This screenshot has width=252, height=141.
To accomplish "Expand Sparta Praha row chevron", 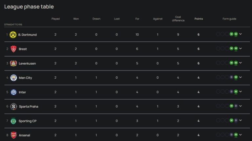I will tap(241, 106).
